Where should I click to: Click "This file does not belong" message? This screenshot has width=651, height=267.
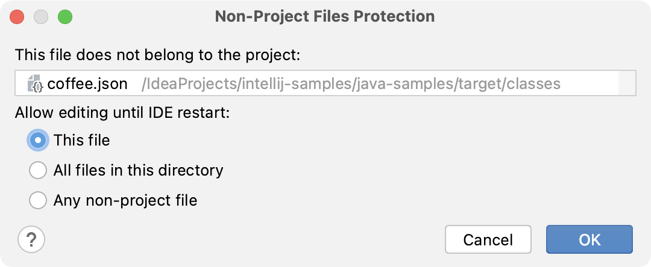click(157, 55)
